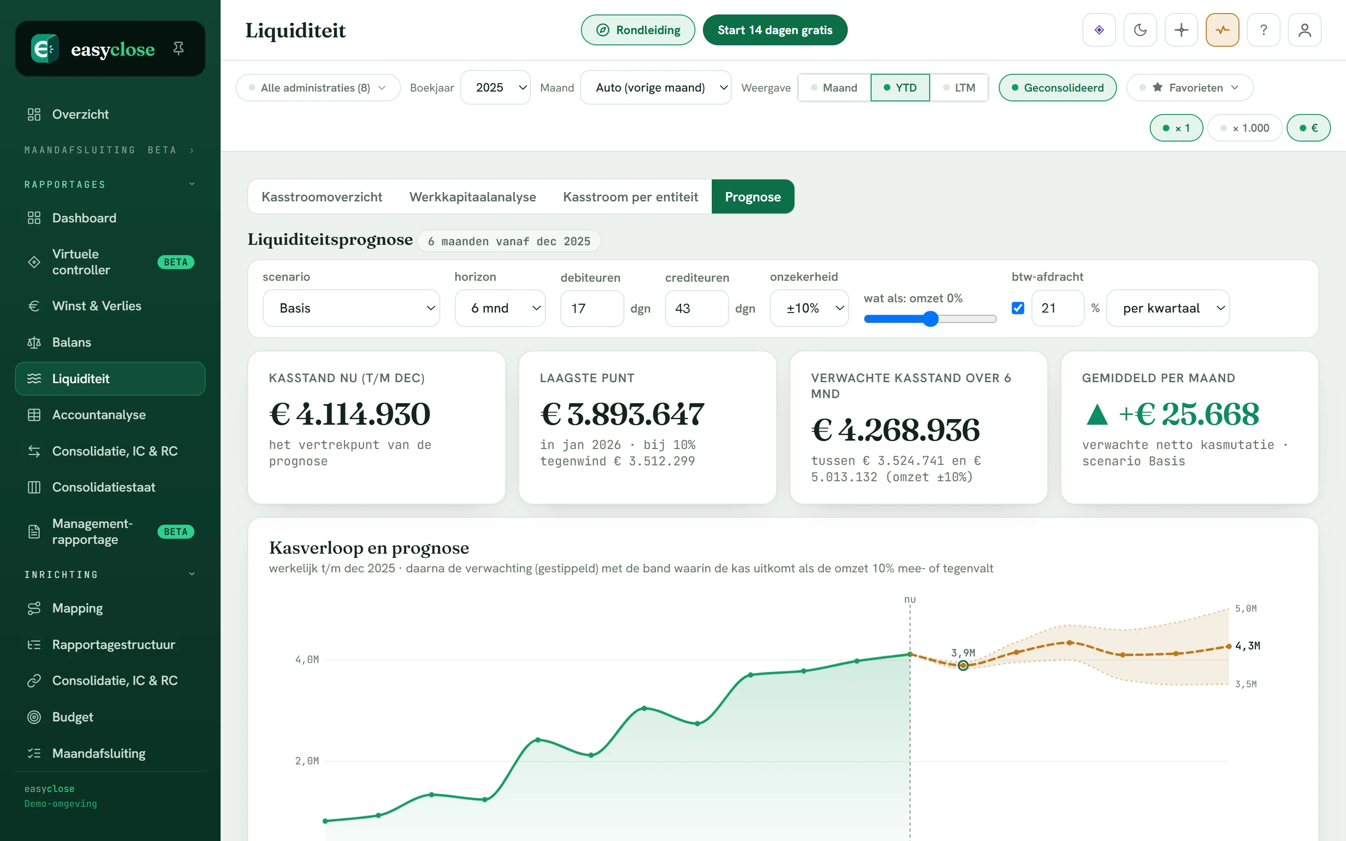Image resolution: width=1346 pixels, height=841 pixels.
Task: Open the user profile icon
Action: point(1305,30)
